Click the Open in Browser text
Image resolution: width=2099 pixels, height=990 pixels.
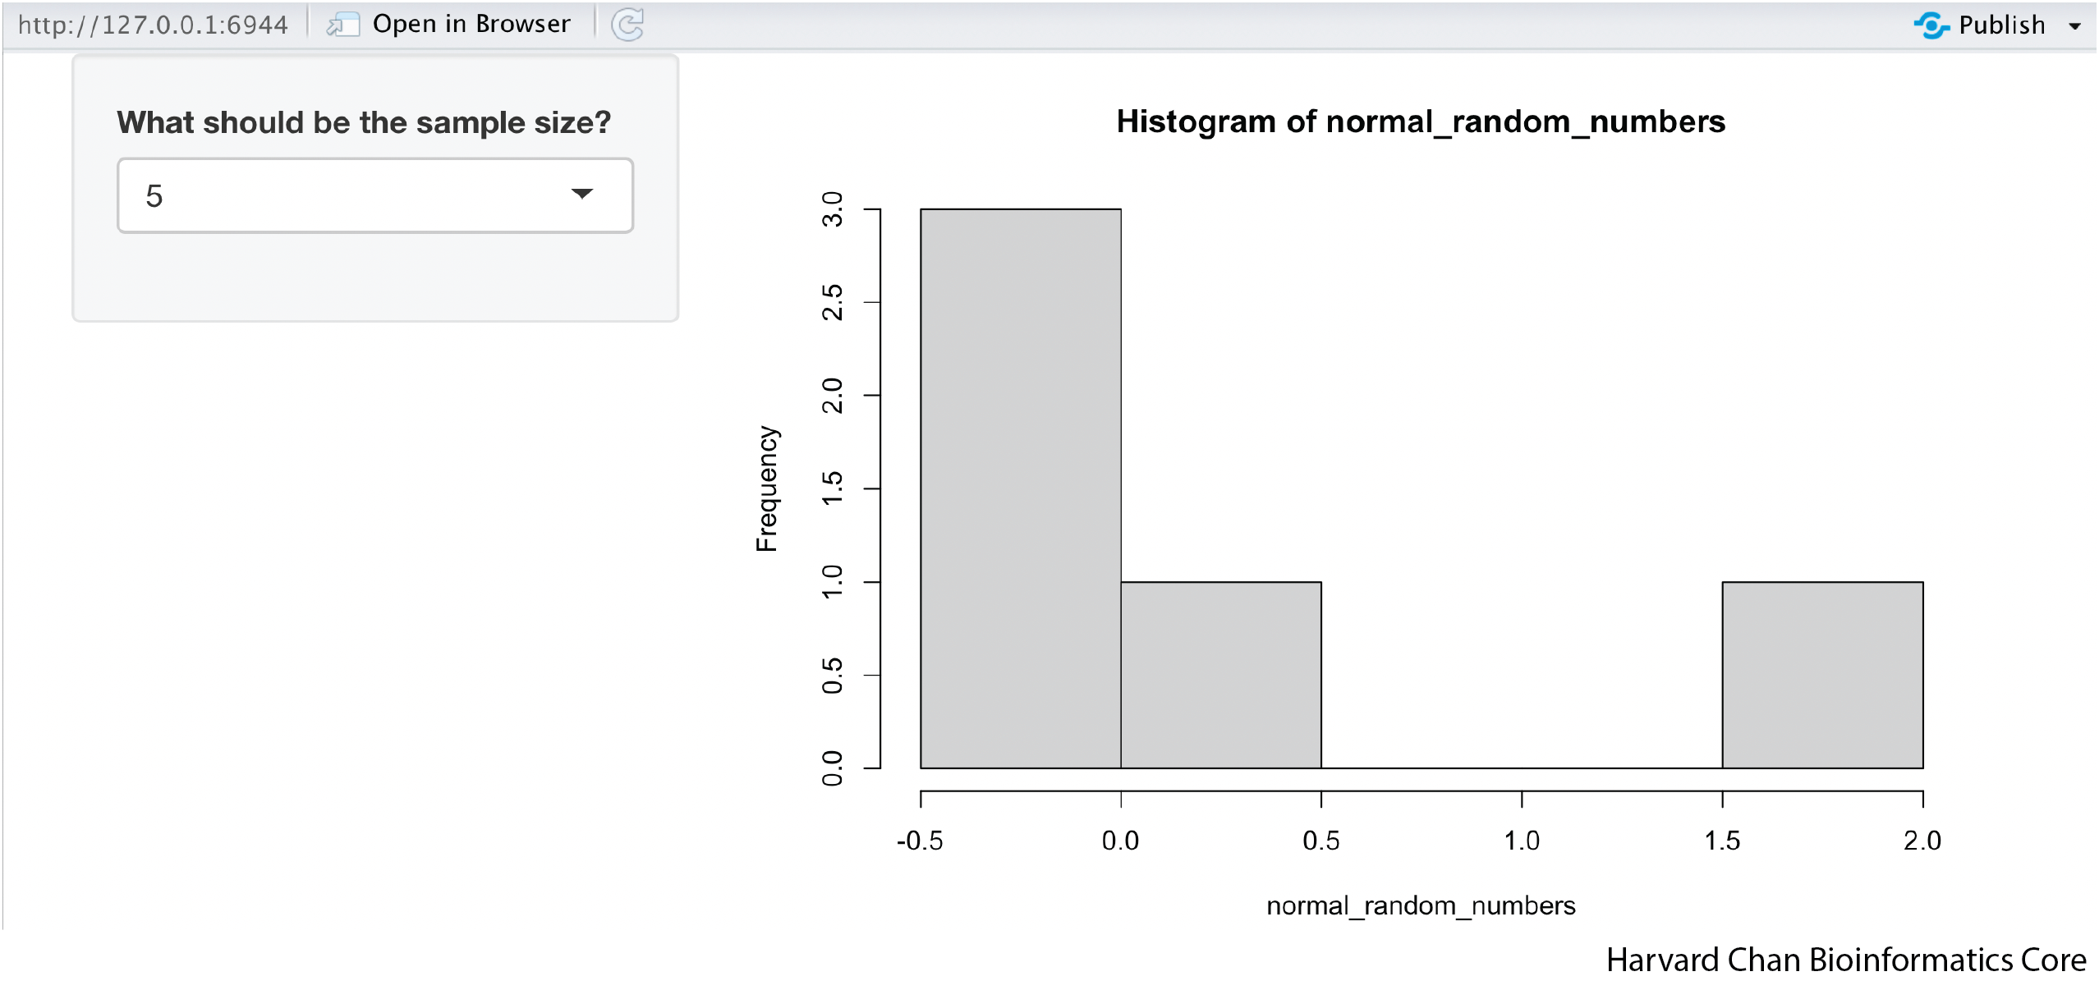(471, 24)
